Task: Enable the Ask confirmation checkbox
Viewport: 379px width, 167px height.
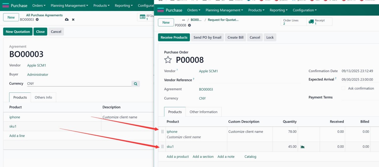Action: click(x=343, y=88)
